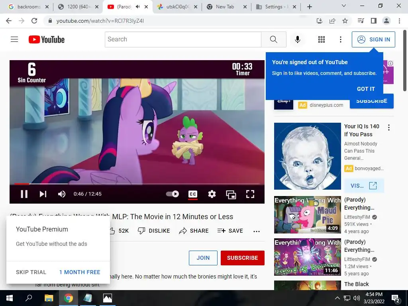This screenshot has height=306, width=408.
Task: Dislike the video
Action: tap(154, 231)
